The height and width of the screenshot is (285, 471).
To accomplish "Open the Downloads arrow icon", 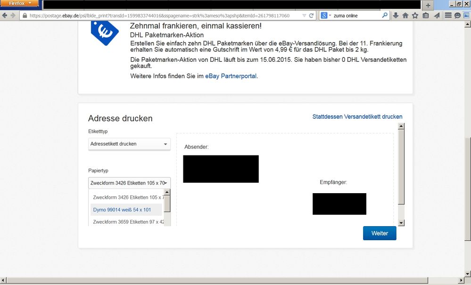I will (396, 16).
